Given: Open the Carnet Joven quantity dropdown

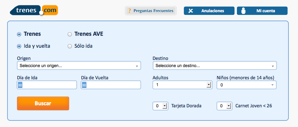Looking at the screenshot, I should tap(224, 106).
